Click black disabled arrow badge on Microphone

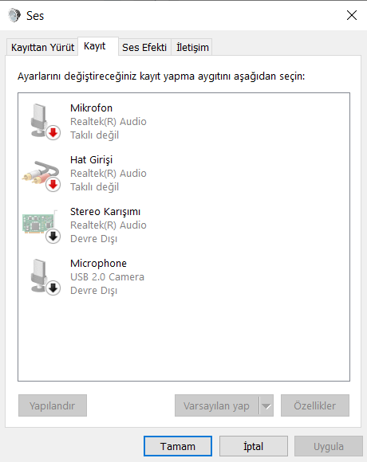(53, 288)
